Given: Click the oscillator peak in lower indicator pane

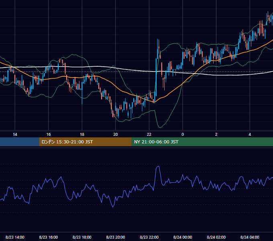Looking at the screenshot, I should [x=158, y=167].
